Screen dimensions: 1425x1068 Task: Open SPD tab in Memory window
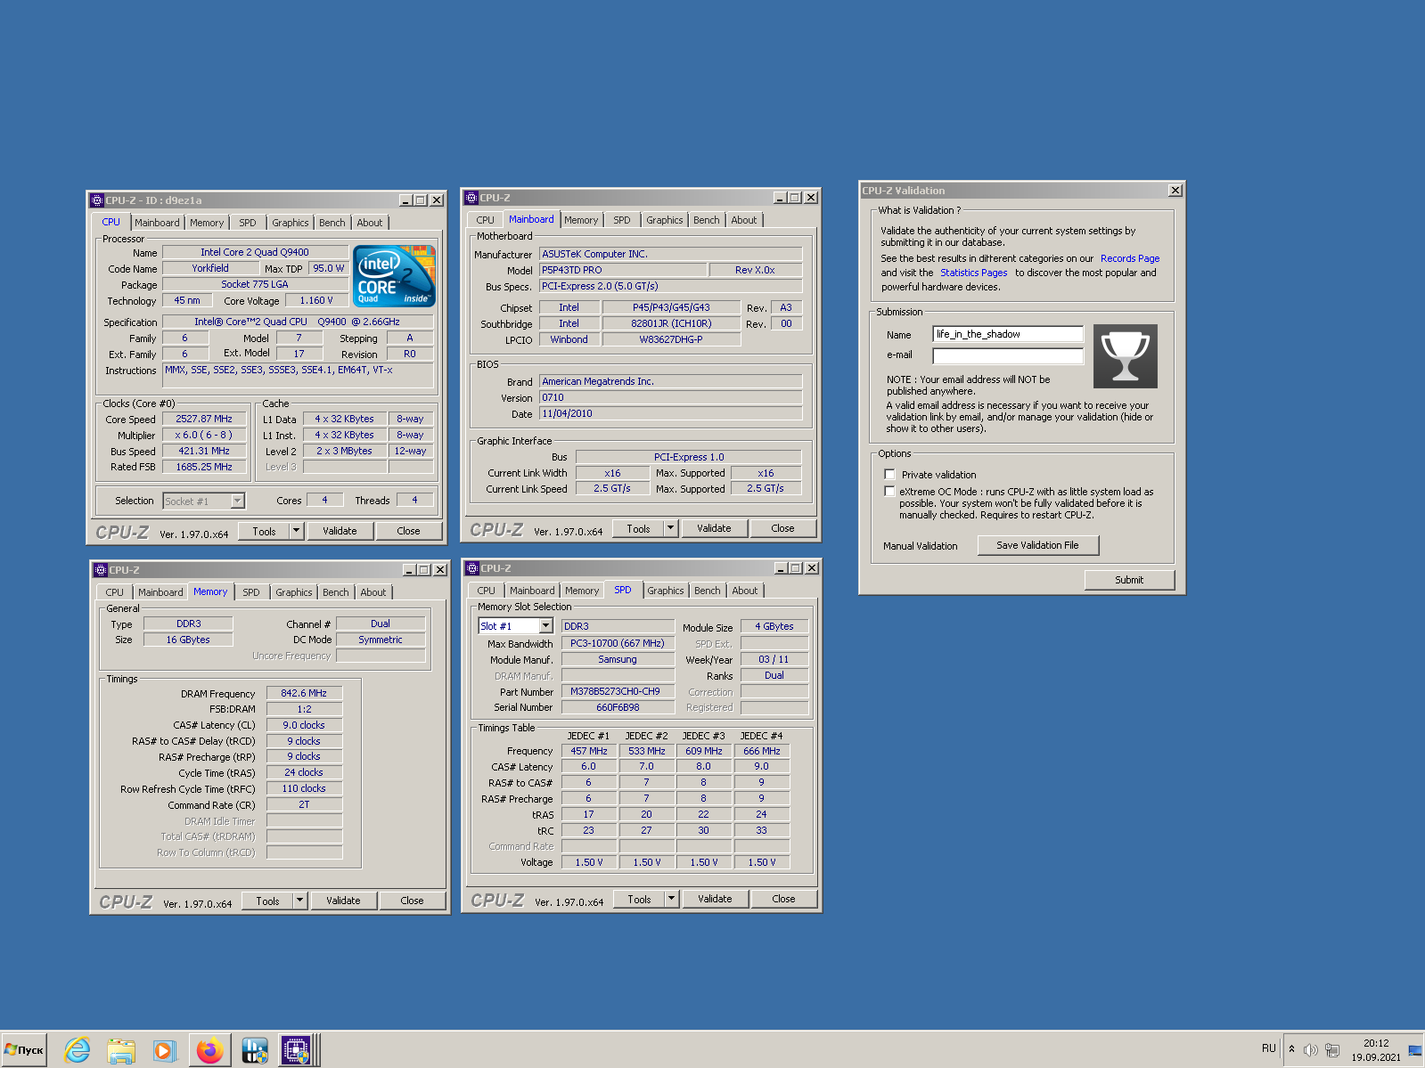pyautogui.click(x=251, y=592)
